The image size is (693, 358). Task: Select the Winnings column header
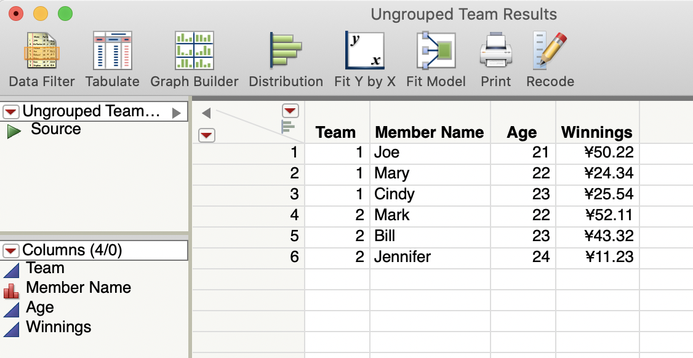pos(596,132)
